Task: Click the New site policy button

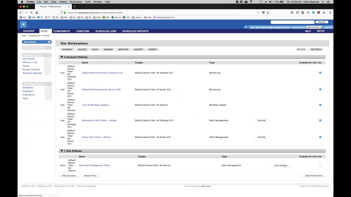Action: tap(69, 175)
